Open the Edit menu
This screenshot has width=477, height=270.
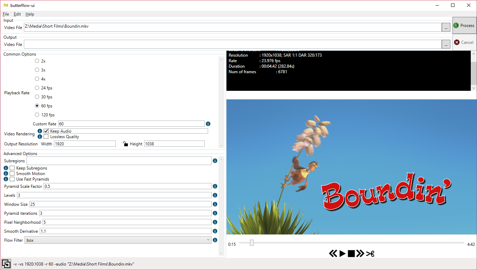[17, 14]
